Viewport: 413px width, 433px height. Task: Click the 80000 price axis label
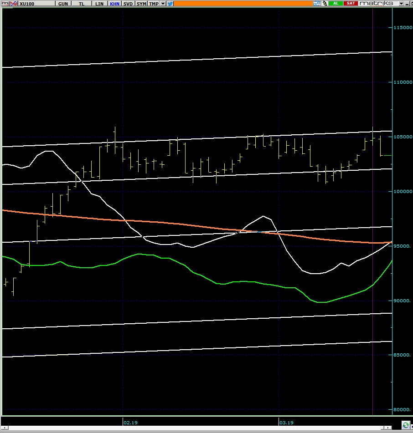tap(402, 410)
